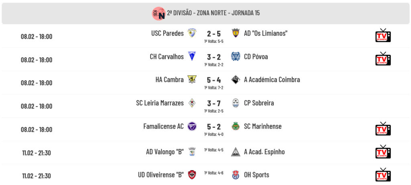Click the 1ª Volta 4-6 first-leg result
The image size is (411, 185).
pos(214,173)
